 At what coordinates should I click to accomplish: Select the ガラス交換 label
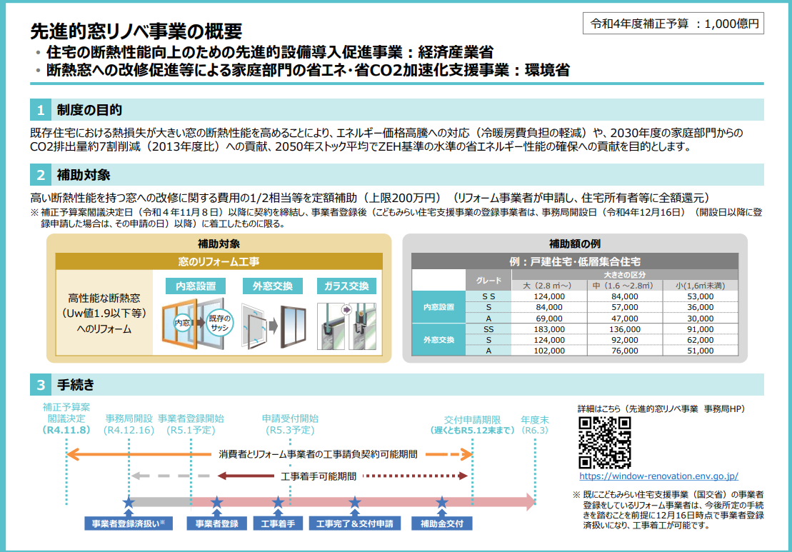tap(346, 286)
